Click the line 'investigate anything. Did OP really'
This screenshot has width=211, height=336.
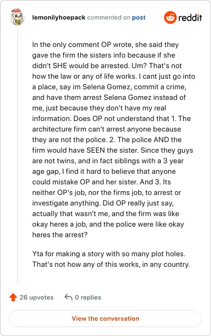coord(103,203)
